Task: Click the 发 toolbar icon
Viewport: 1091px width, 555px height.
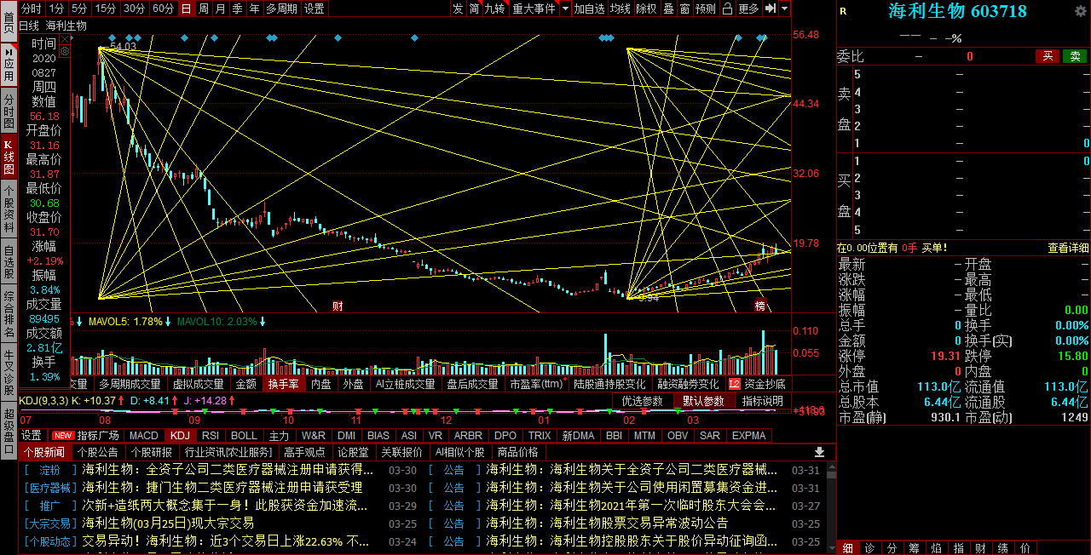Action: pos(458,9)
